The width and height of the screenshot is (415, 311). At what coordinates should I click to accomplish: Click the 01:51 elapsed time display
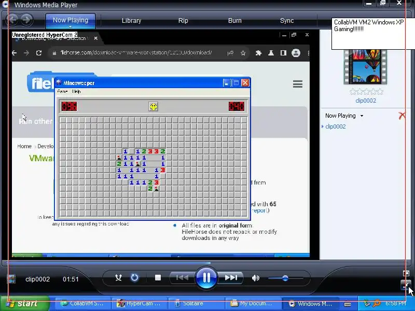click(71, 279)
